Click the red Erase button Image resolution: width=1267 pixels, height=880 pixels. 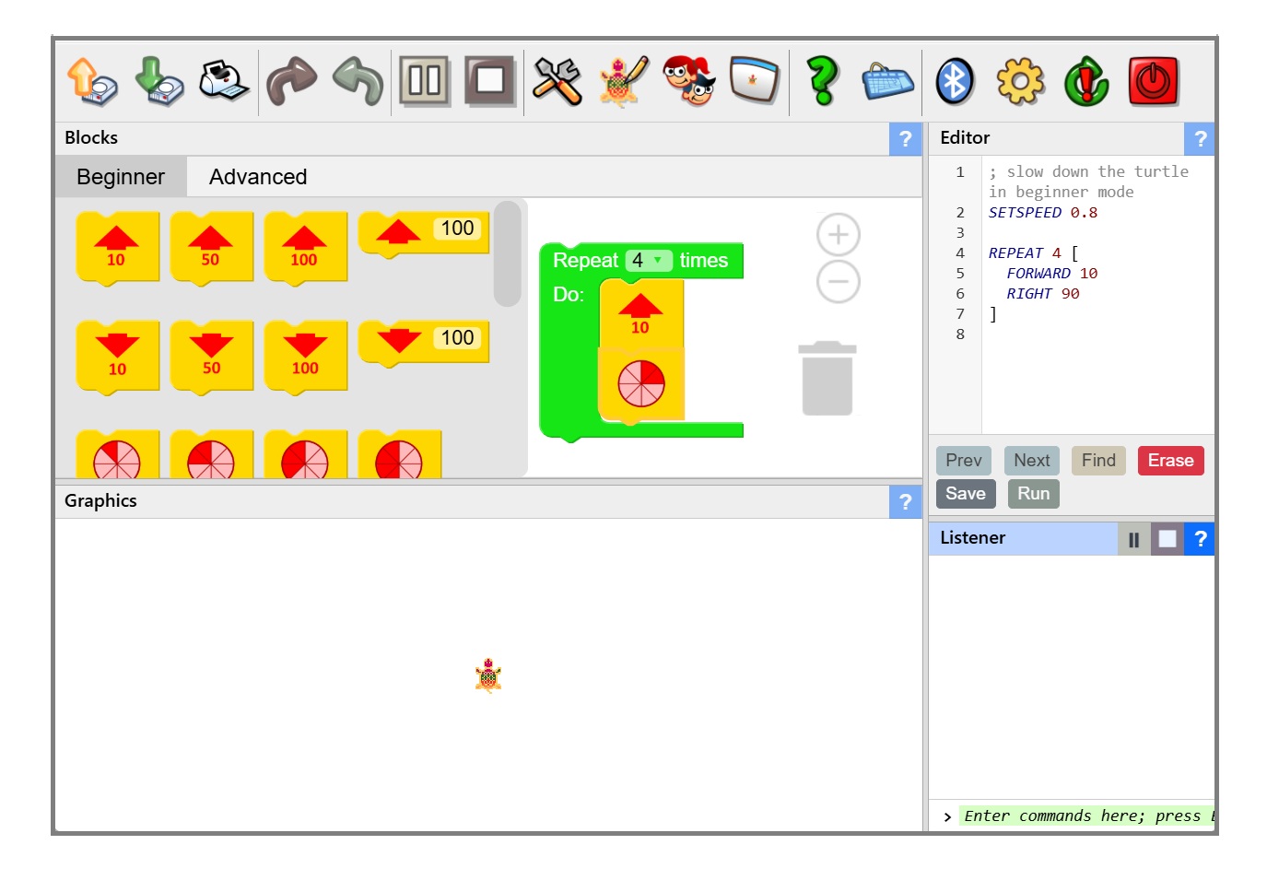pyautogui.click(x=1170, y=461)
